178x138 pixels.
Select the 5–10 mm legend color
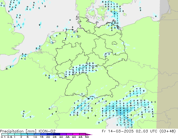(31, 134)
